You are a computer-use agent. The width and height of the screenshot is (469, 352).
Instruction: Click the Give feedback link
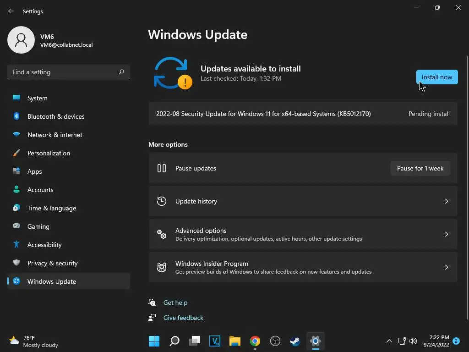(183, 318)
